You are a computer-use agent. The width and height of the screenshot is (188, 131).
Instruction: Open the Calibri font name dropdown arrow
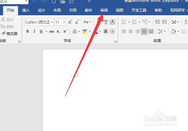click(52, 22)
